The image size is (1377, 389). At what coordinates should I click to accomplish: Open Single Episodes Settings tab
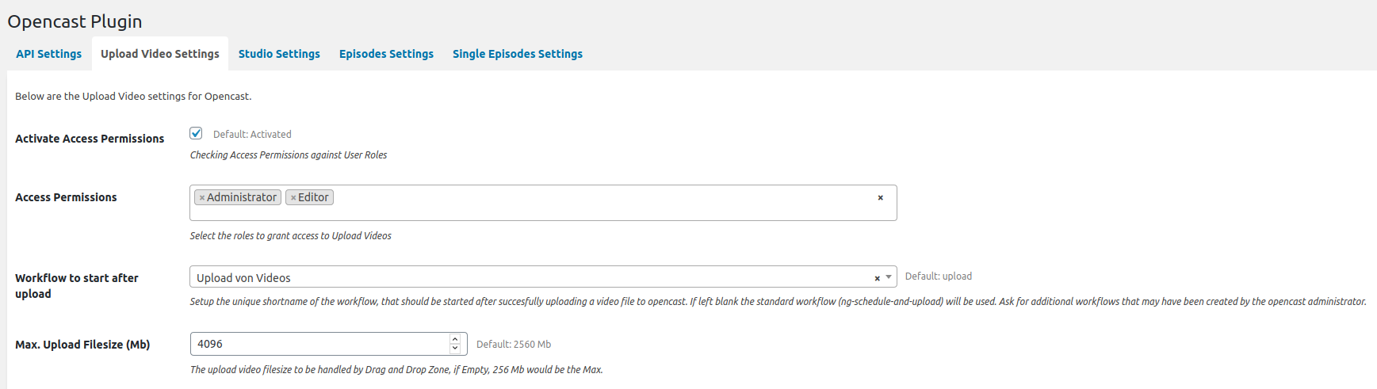[518, 54]
